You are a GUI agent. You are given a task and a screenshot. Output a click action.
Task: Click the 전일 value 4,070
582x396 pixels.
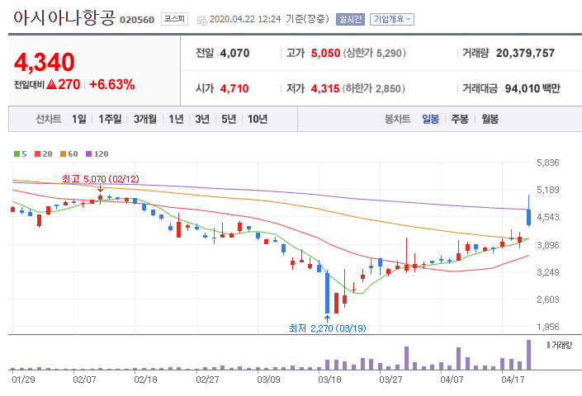pyautogui.click(x=234, y=53)
